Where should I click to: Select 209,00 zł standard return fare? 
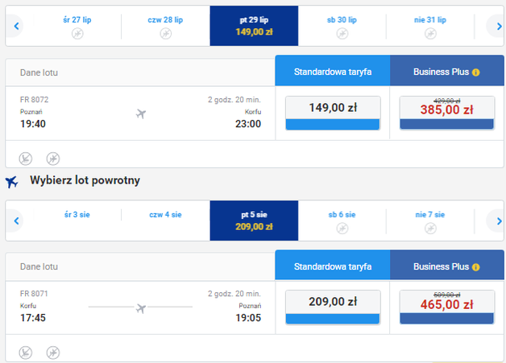pos(333,307)
